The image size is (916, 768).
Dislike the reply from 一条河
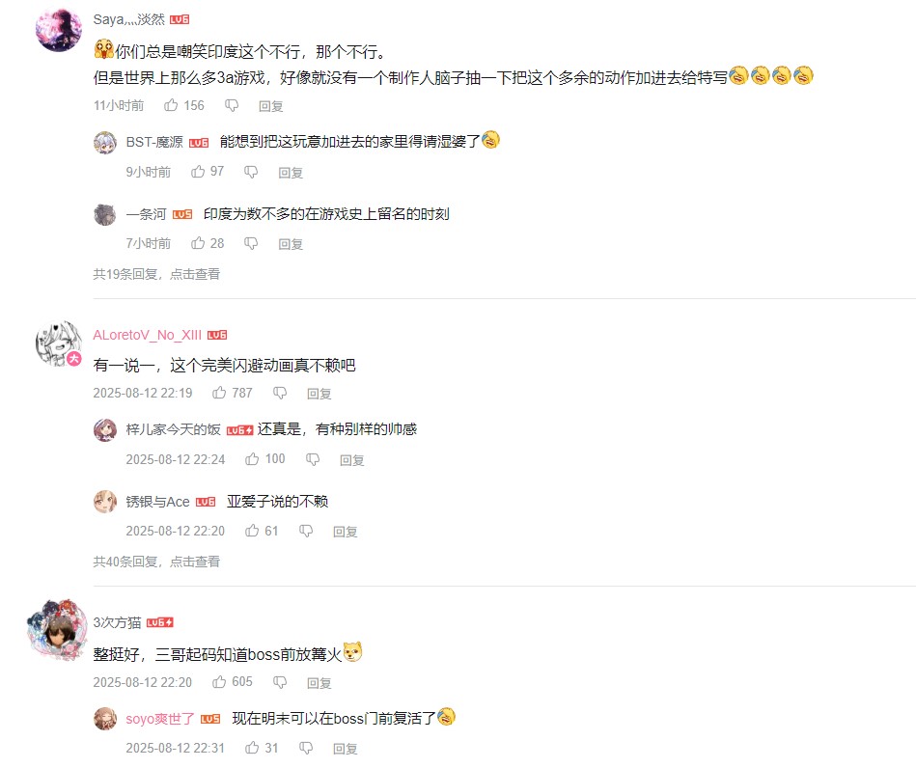pos(251,243)
